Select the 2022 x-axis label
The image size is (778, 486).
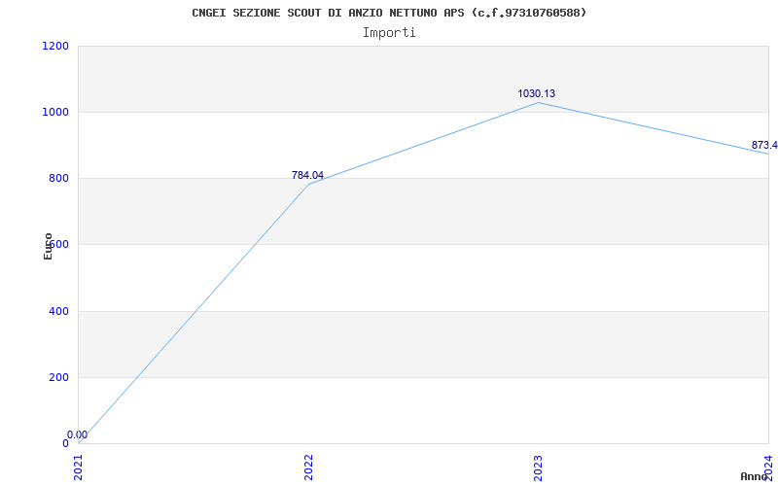tap(308, 469)
